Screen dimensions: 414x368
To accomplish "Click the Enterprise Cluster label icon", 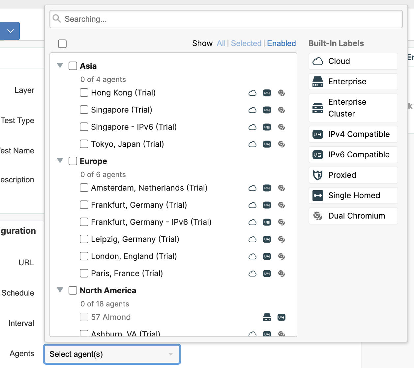I will click(x=318, y=108).
